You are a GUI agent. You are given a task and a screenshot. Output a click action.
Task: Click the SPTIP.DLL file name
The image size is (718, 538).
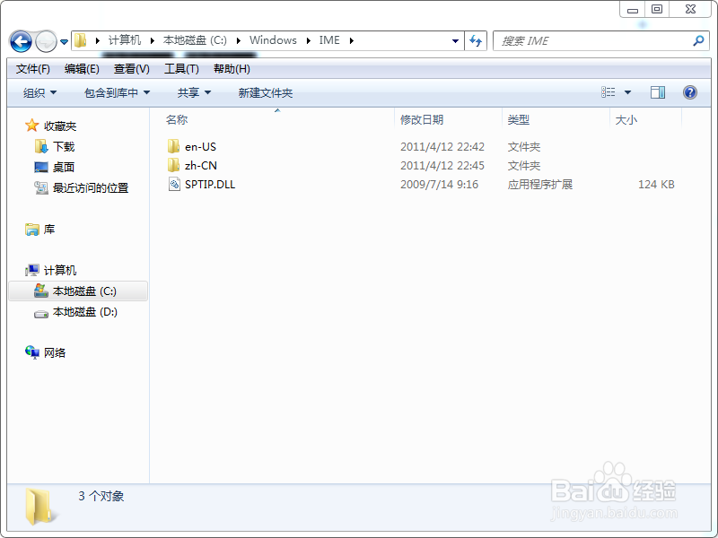pyautogui.click(x=210, y=185)
